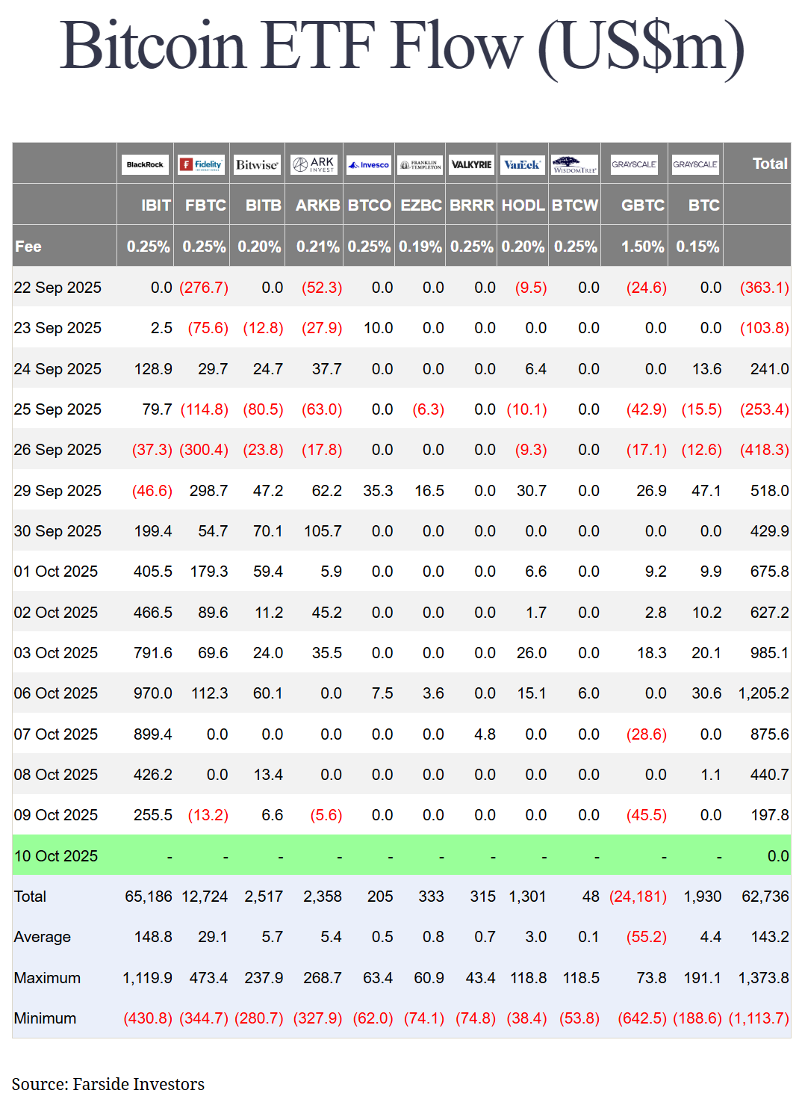Select the WisdomTree logo
Image resolution: width=802 pixels, height=1096 pixels.
tap(575, 164)
